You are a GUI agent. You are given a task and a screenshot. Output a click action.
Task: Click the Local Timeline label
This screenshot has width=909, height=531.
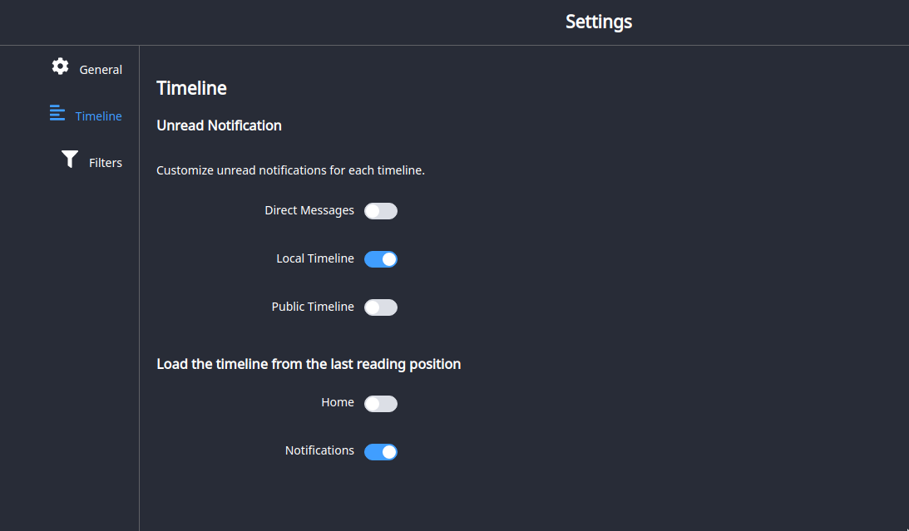[x=314, y=258]
